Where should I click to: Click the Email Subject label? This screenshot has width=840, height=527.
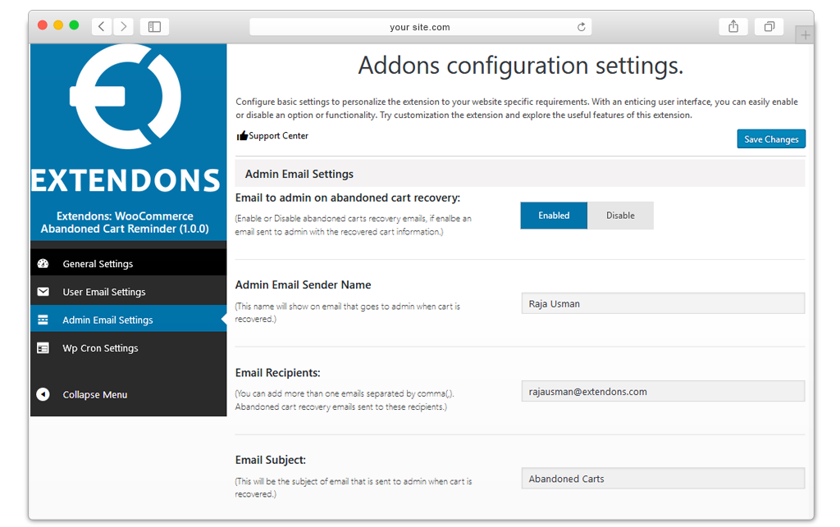tap(271, 460)
